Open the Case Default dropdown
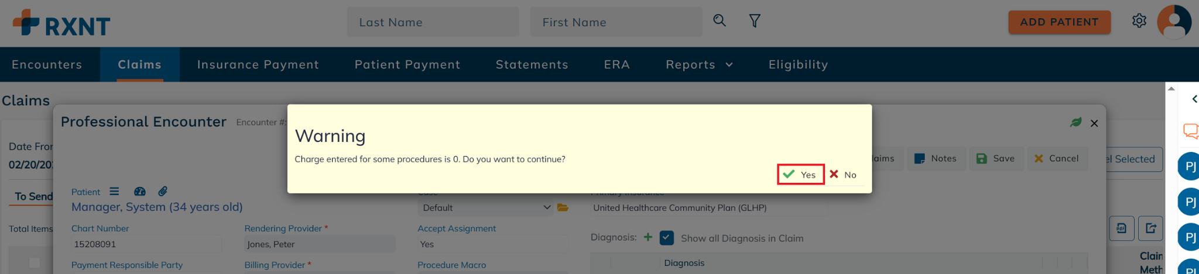This screenshot has width=1199, height=274. coord(486,208)
